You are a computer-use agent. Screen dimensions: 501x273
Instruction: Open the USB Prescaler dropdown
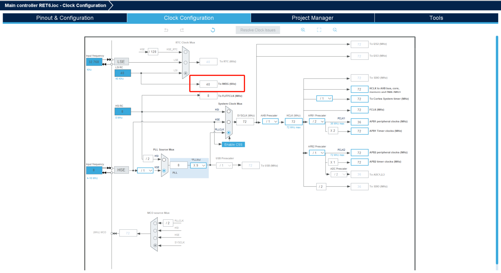(x=224, y=165)
